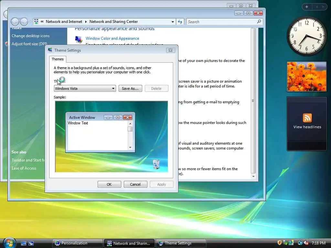
Task: Click the scroll down arrow in Personalization
Action: [253, 177]
